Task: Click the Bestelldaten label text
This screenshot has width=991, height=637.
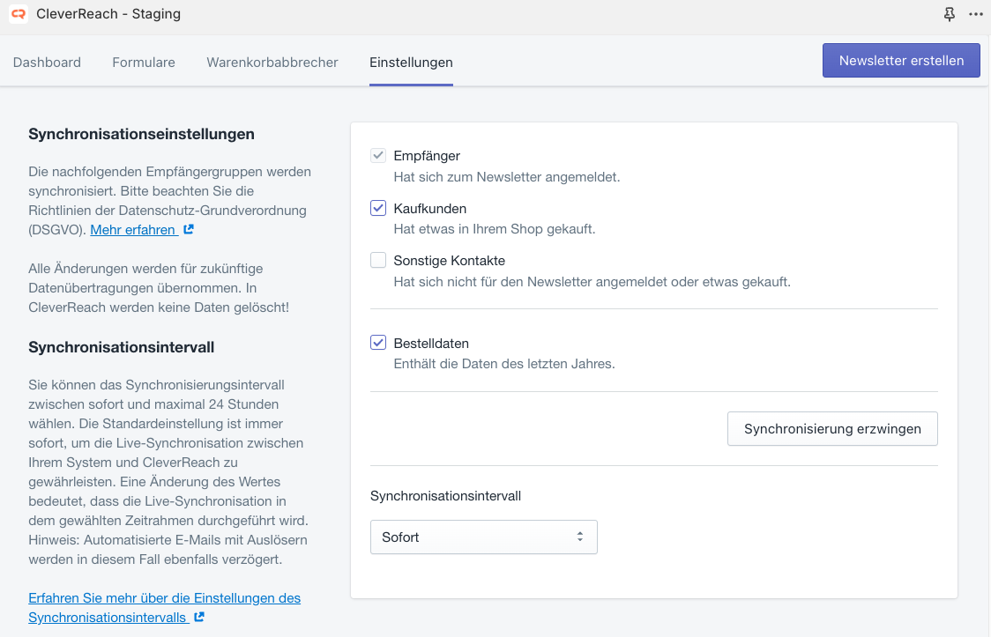Action: coord(431,344)
